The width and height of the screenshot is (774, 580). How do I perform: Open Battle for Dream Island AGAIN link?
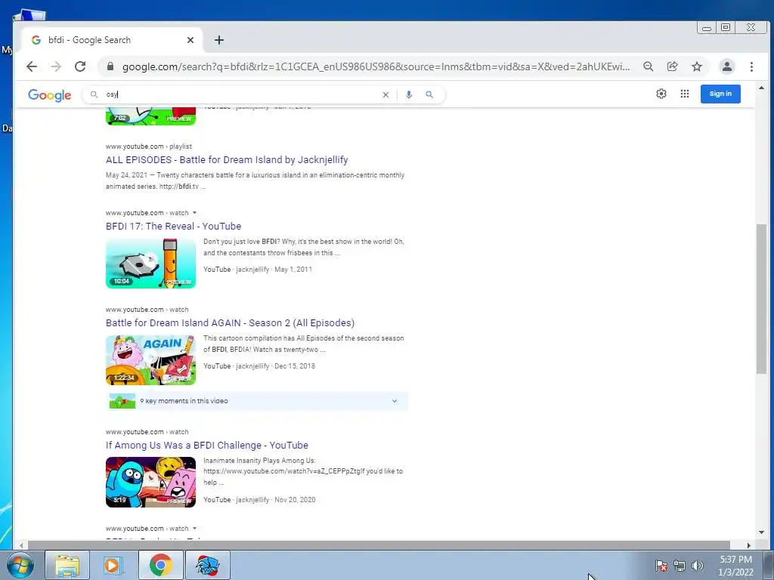click(230, 323)
